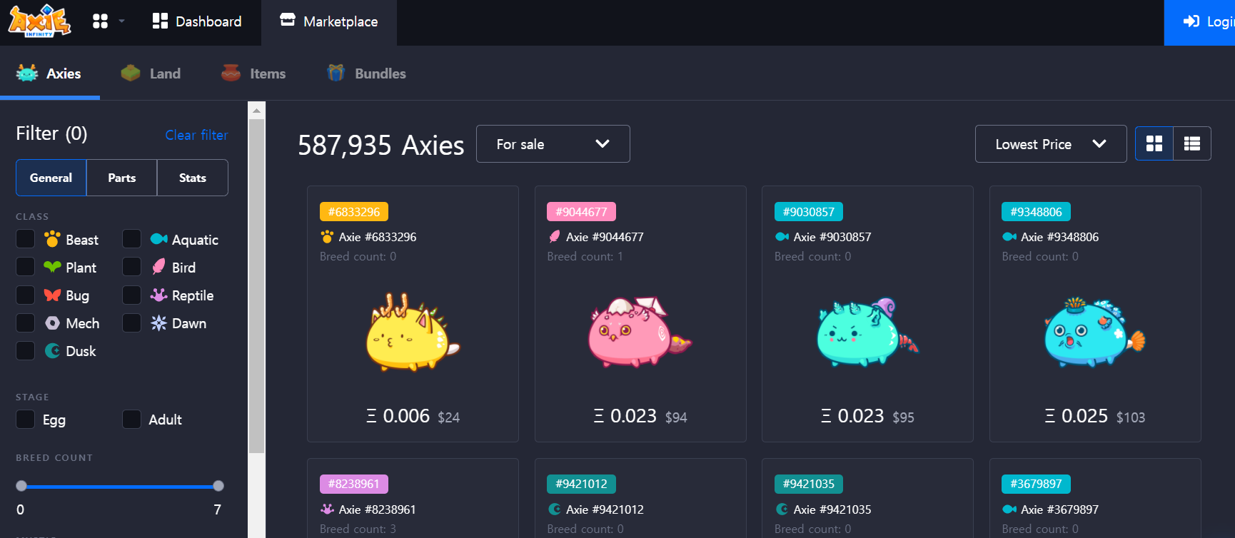Click the Dawn star class icon

coord(158,323)
